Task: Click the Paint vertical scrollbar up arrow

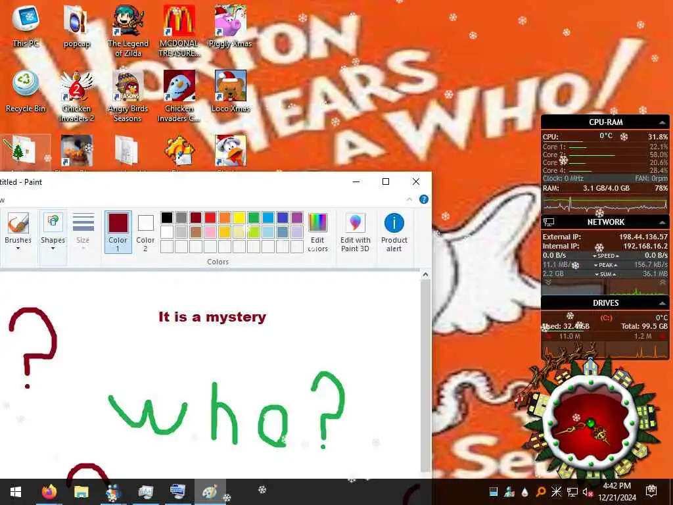Action: pos(425,274)
